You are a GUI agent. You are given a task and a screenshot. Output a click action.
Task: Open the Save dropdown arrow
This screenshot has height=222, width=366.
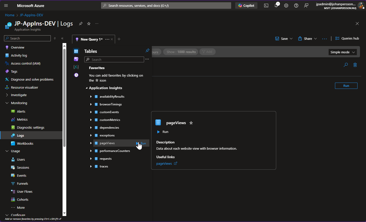point(291,39)
